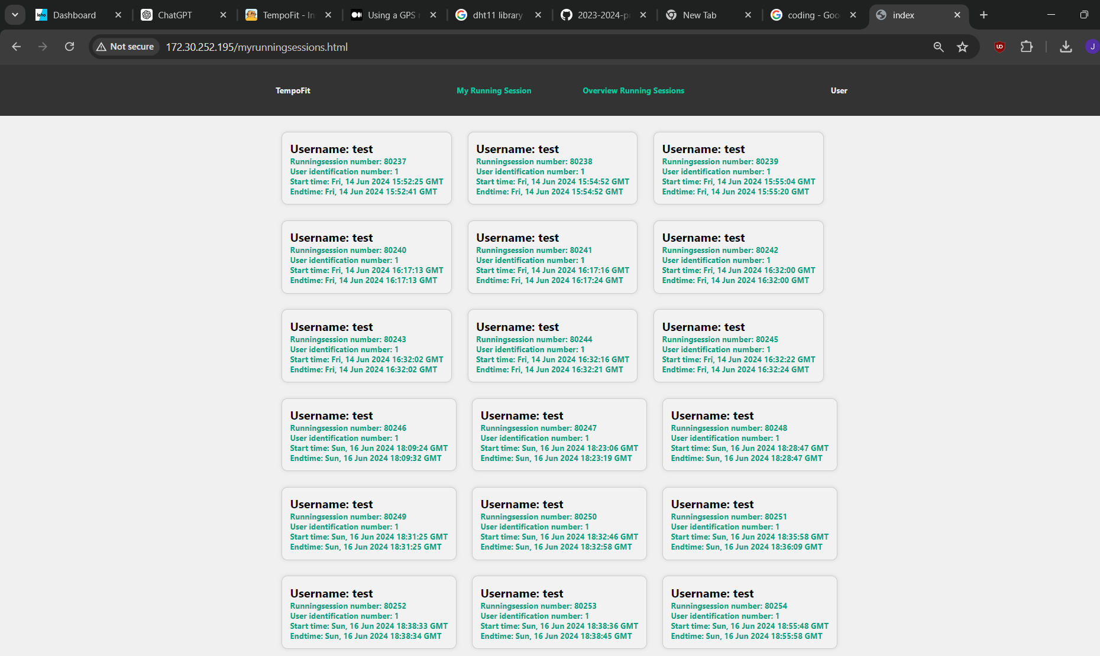This screenshot has height=656, width=1100.
Task: Click Runningsession number: 80247 text
Action: point(539,428)
